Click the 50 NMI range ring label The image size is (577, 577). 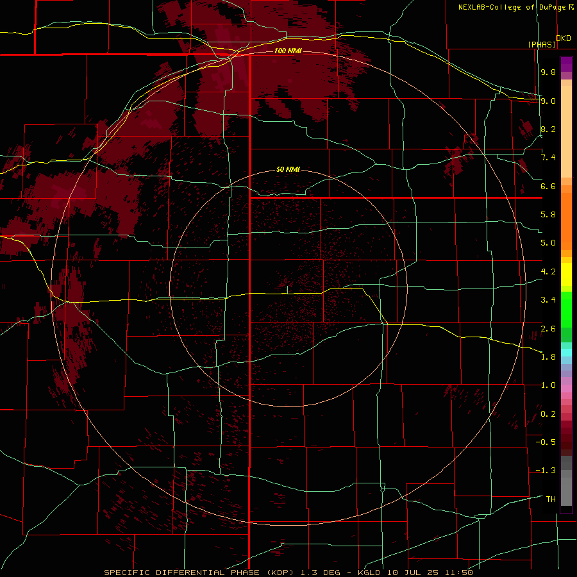coord(288,169)
